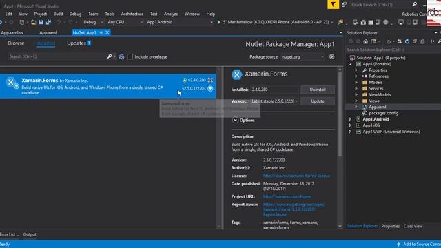Click the Undo arrow toolbar icon
Image resolution: width=441 pixels, height=248 pixels.
(59, 22)
